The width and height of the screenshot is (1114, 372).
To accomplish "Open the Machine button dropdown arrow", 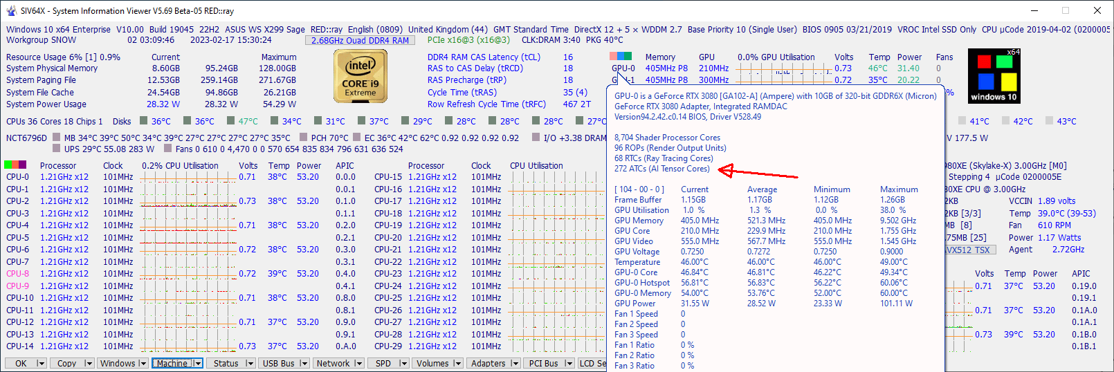I will (x=197, y=363).
